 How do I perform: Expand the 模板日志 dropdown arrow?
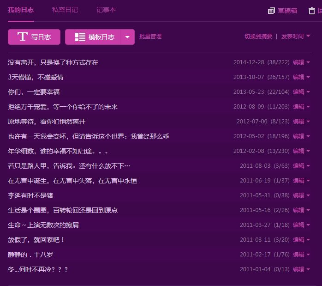tap(127, 37)
